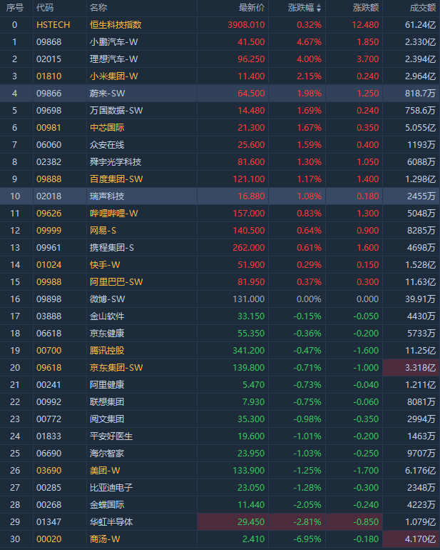Select stock 舜宇光学科技
Screen dimensions: 440x550
click(116, 162)
